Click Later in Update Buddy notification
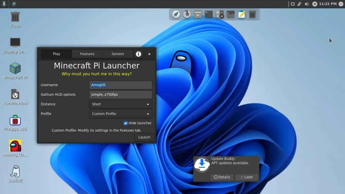Screen dimensions: 345x194 pos(246,177)
